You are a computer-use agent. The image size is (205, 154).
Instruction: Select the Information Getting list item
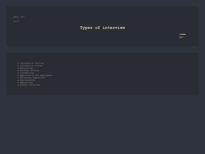coord(32,63)
